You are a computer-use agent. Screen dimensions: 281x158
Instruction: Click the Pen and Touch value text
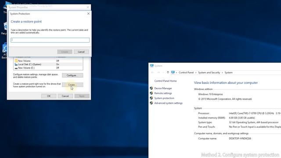(255, 127)
